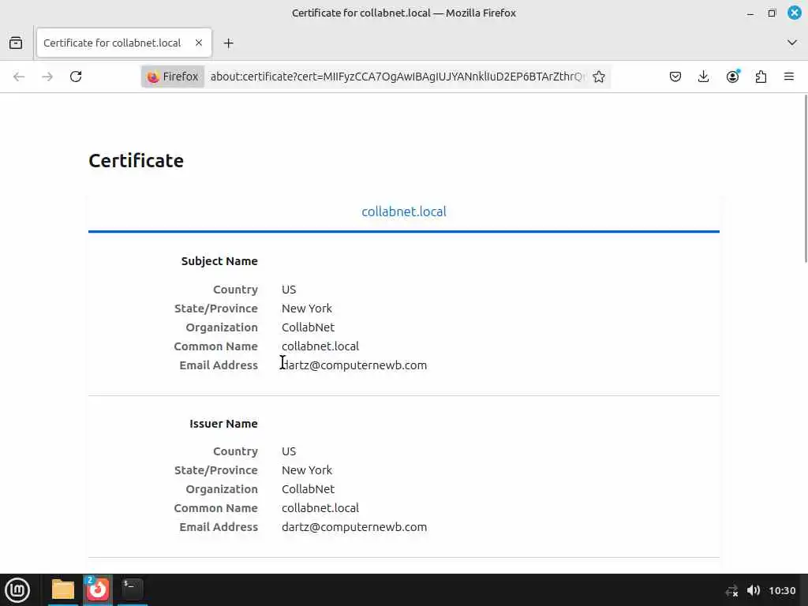Close the Firefox window
The image size is (808, 606).
pos(795,13)
